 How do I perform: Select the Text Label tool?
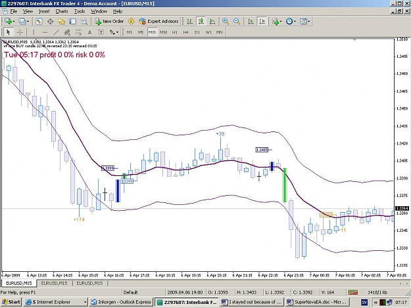[x=101, y=32]
